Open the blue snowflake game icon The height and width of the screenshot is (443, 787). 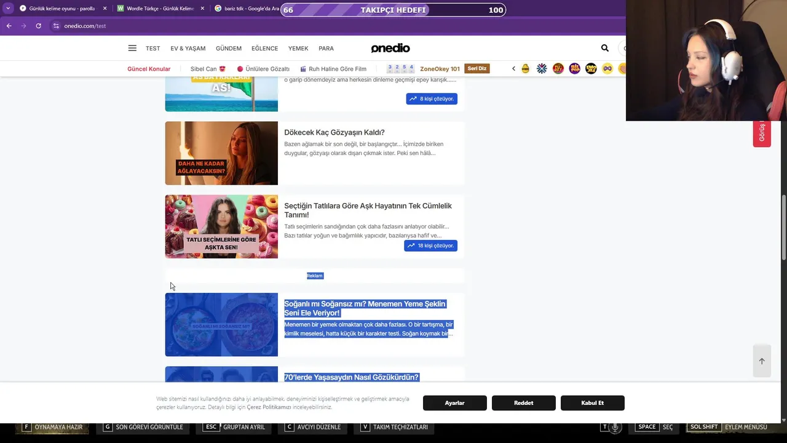542,69
